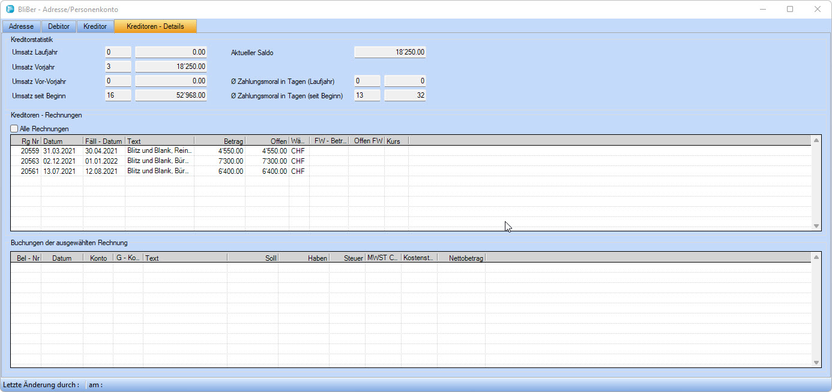The image size is (832, 392).
Task: Click the Betrag column header
Action: pyautogui.click(x=220, y=141)
